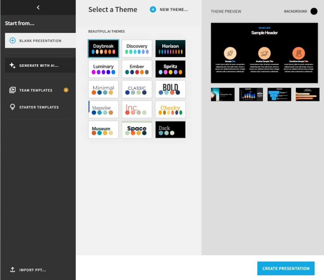Select Generate with AI option
This screenshot has height=280, width=324.
pos(39,66)
